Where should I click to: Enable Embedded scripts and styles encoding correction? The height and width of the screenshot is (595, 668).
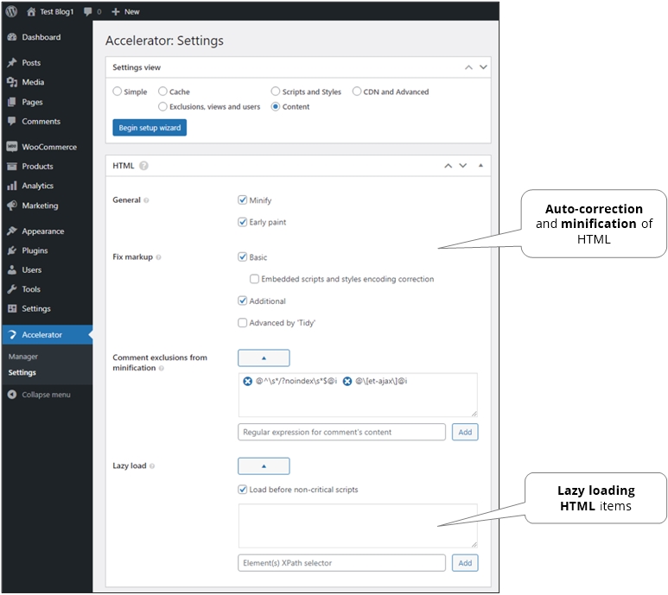pos(254,279)
